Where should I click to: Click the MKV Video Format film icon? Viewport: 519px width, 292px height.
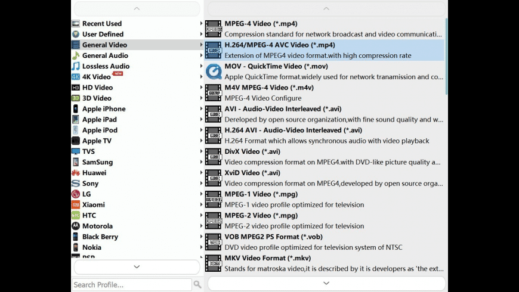[214, 263]
